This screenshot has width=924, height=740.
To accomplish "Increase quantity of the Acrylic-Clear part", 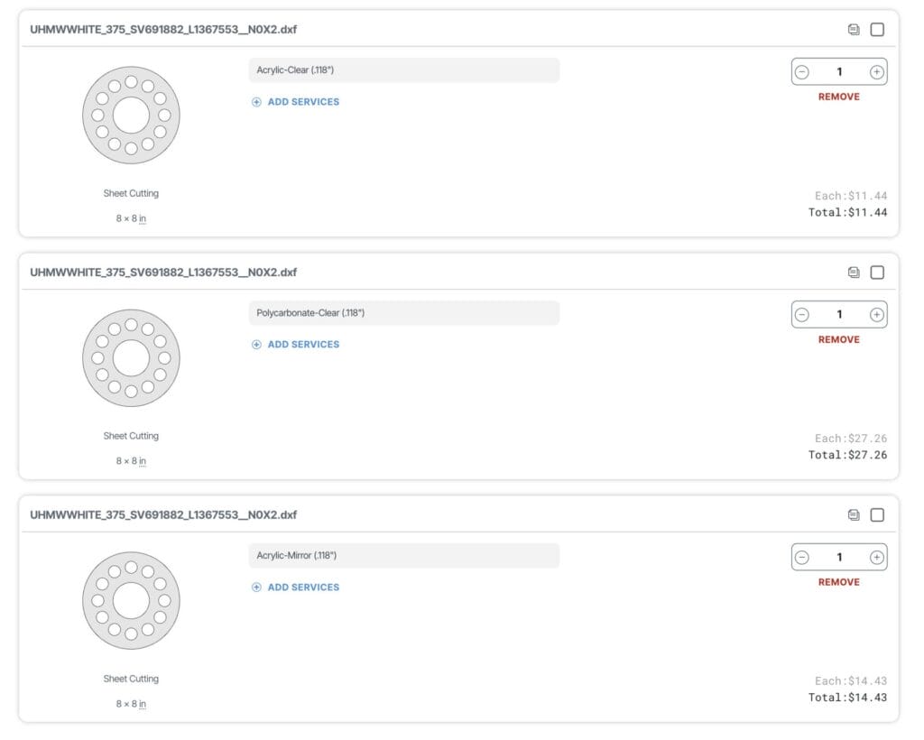I will (x=876, y=72).
